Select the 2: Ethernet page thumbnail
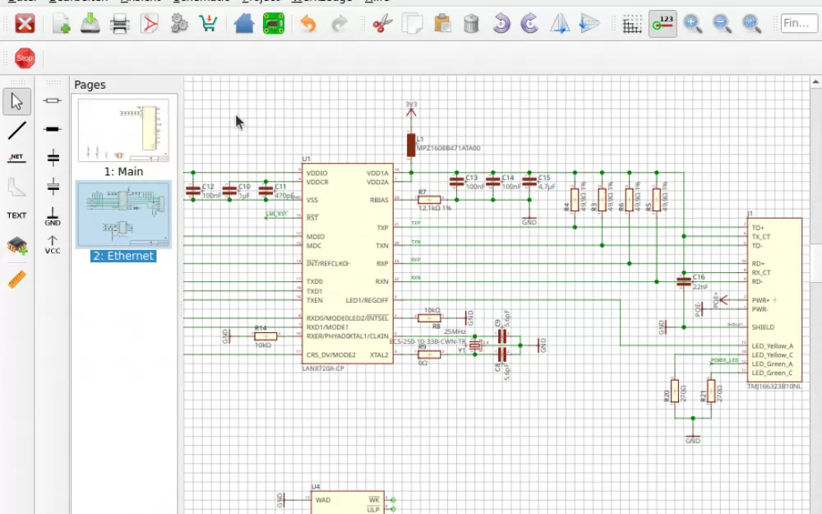The height and width of the screenshot is (514, 822). (x=124, y=214)
